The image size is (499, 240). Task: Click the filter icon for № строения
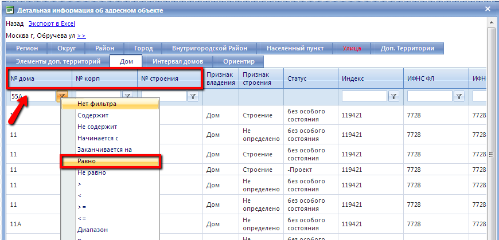point(193,96)
